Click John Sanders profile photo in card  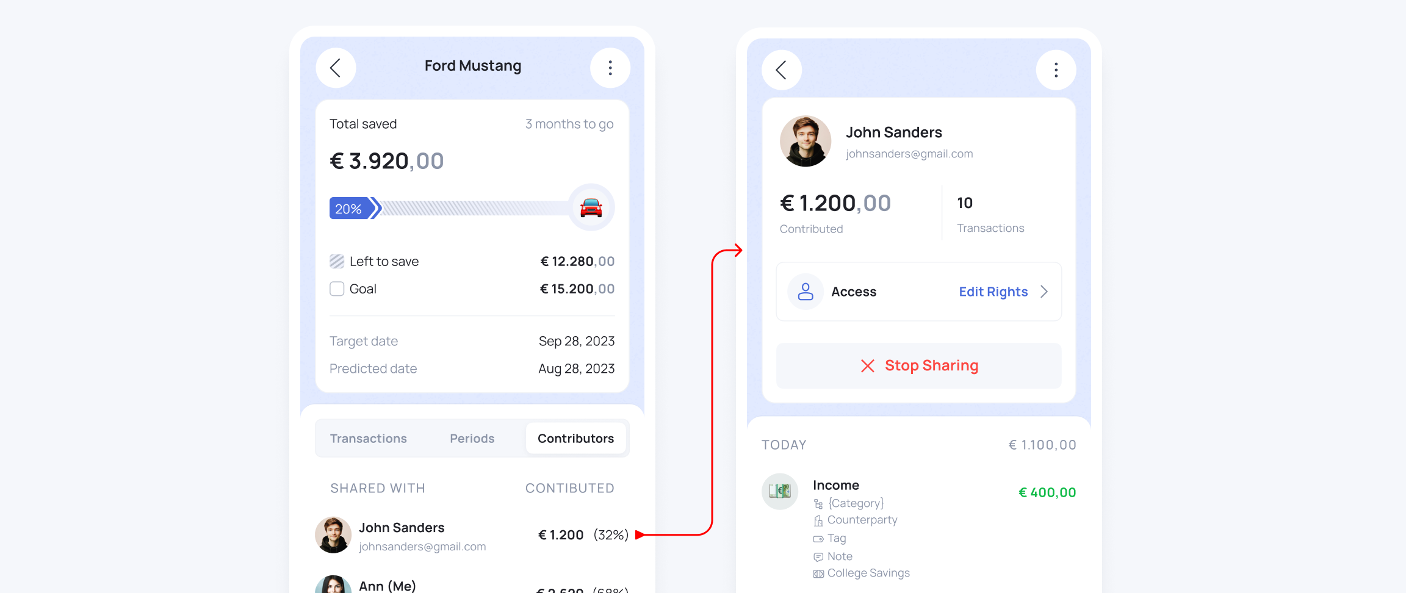click(806, 142)
